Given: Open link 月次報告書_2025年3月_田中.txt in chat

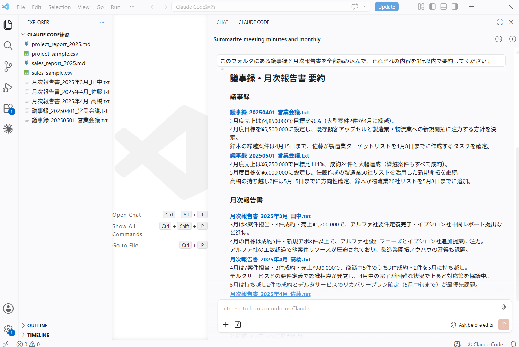Looking at the screenshot, I should pyautogui.click(x=270, y=216).
